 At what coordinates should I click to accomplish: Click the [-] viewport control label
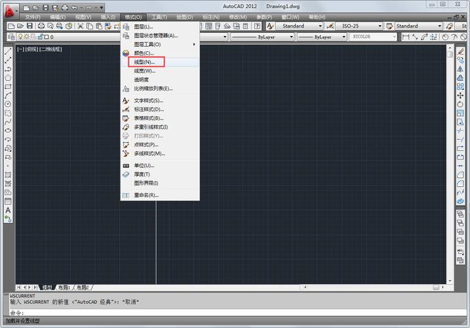click(20, 49)
